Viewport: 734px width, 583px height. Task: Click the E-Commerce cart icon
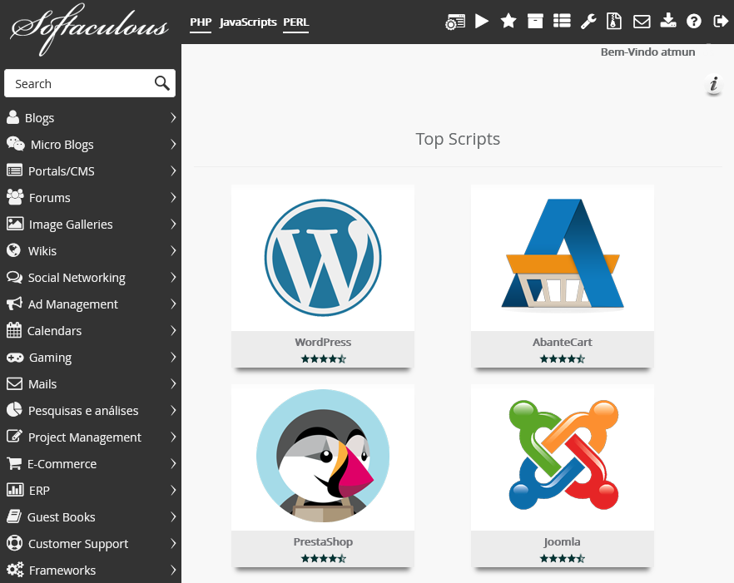(x=14, y=463)
